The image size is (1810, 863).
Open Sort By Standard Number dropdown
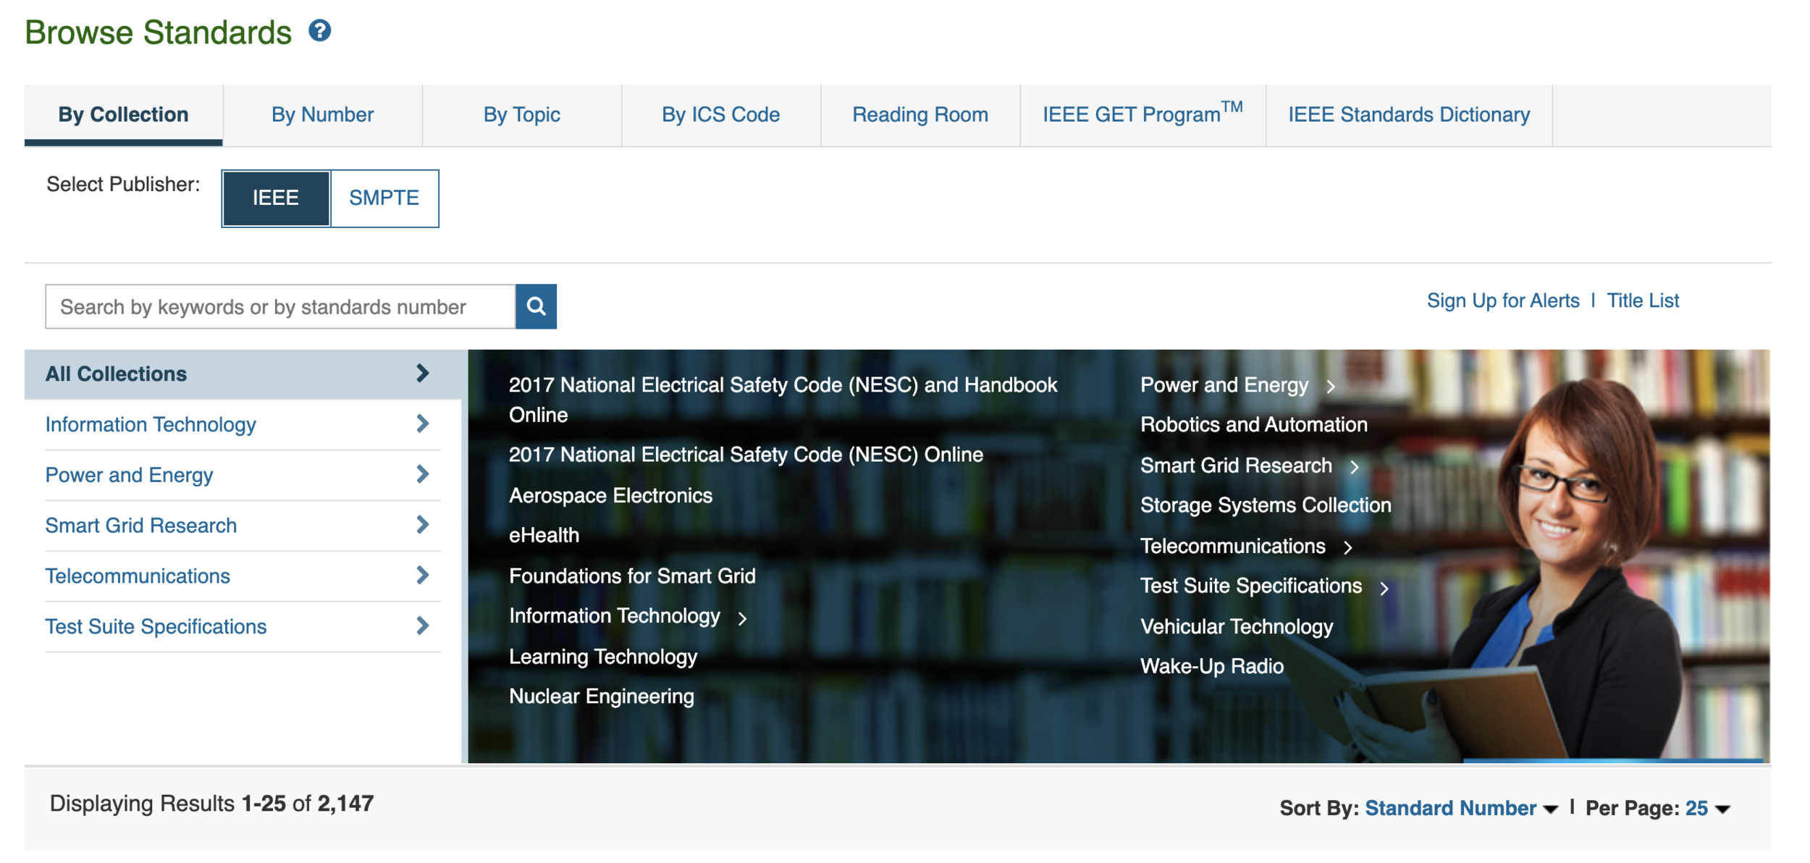point(1460,808)
